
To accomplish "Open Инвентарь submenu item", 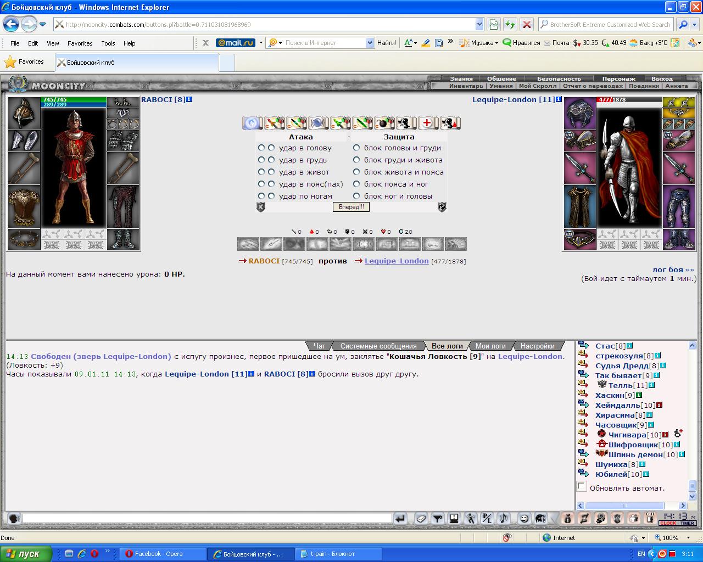I will click(x=466, y=86).
